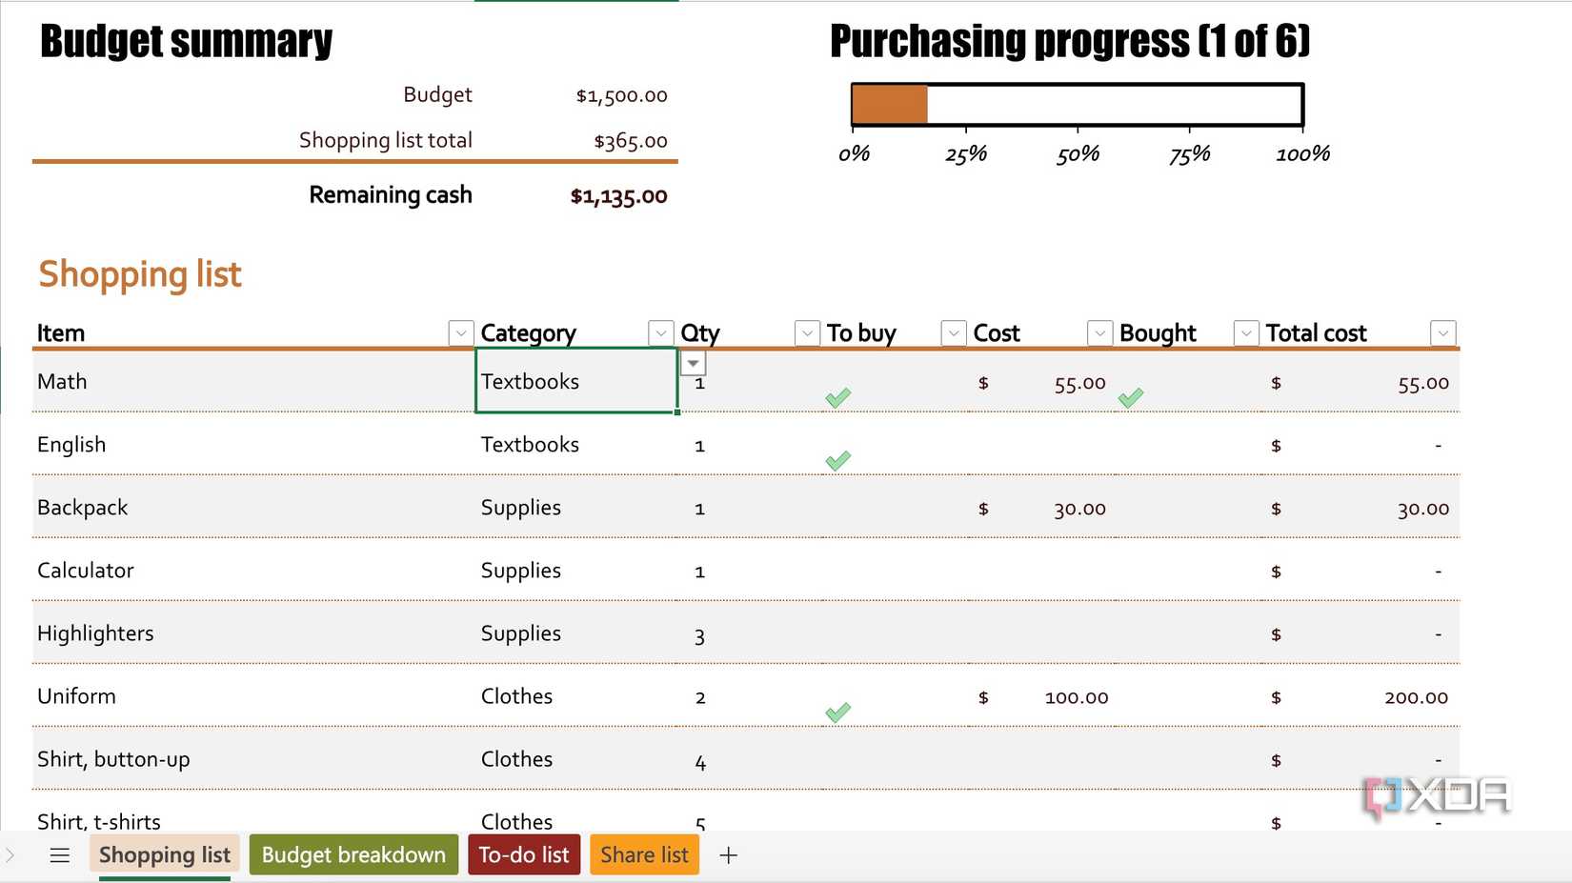Image resolution: width=1572 pixels, height=883 pixels.
Task: Toggle the To buy checkmark for English
Action: (837, 460)
